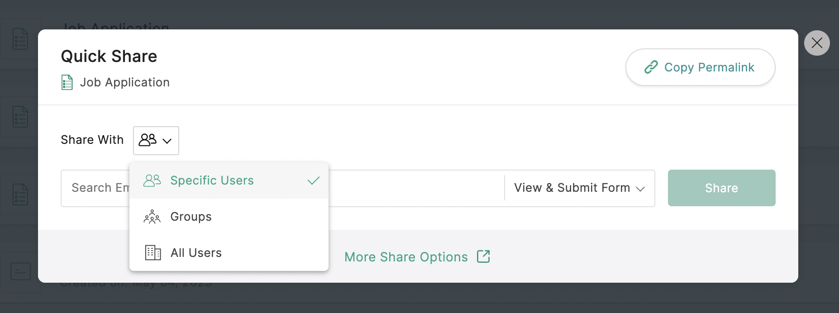Viewport: 839px width, 313px height.
Task: Click the All Users building icon
Action: point(153,253)
